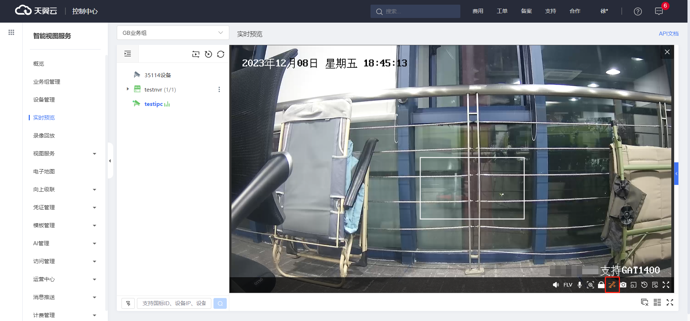This screenshot has width=690, height=321.
Task: Navigate to 业务组管理
Action: [x=47, y=82]
